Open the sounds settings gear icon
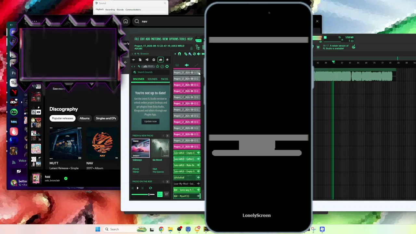This screenshot has height=234, width=416. [x=167, y=66]
